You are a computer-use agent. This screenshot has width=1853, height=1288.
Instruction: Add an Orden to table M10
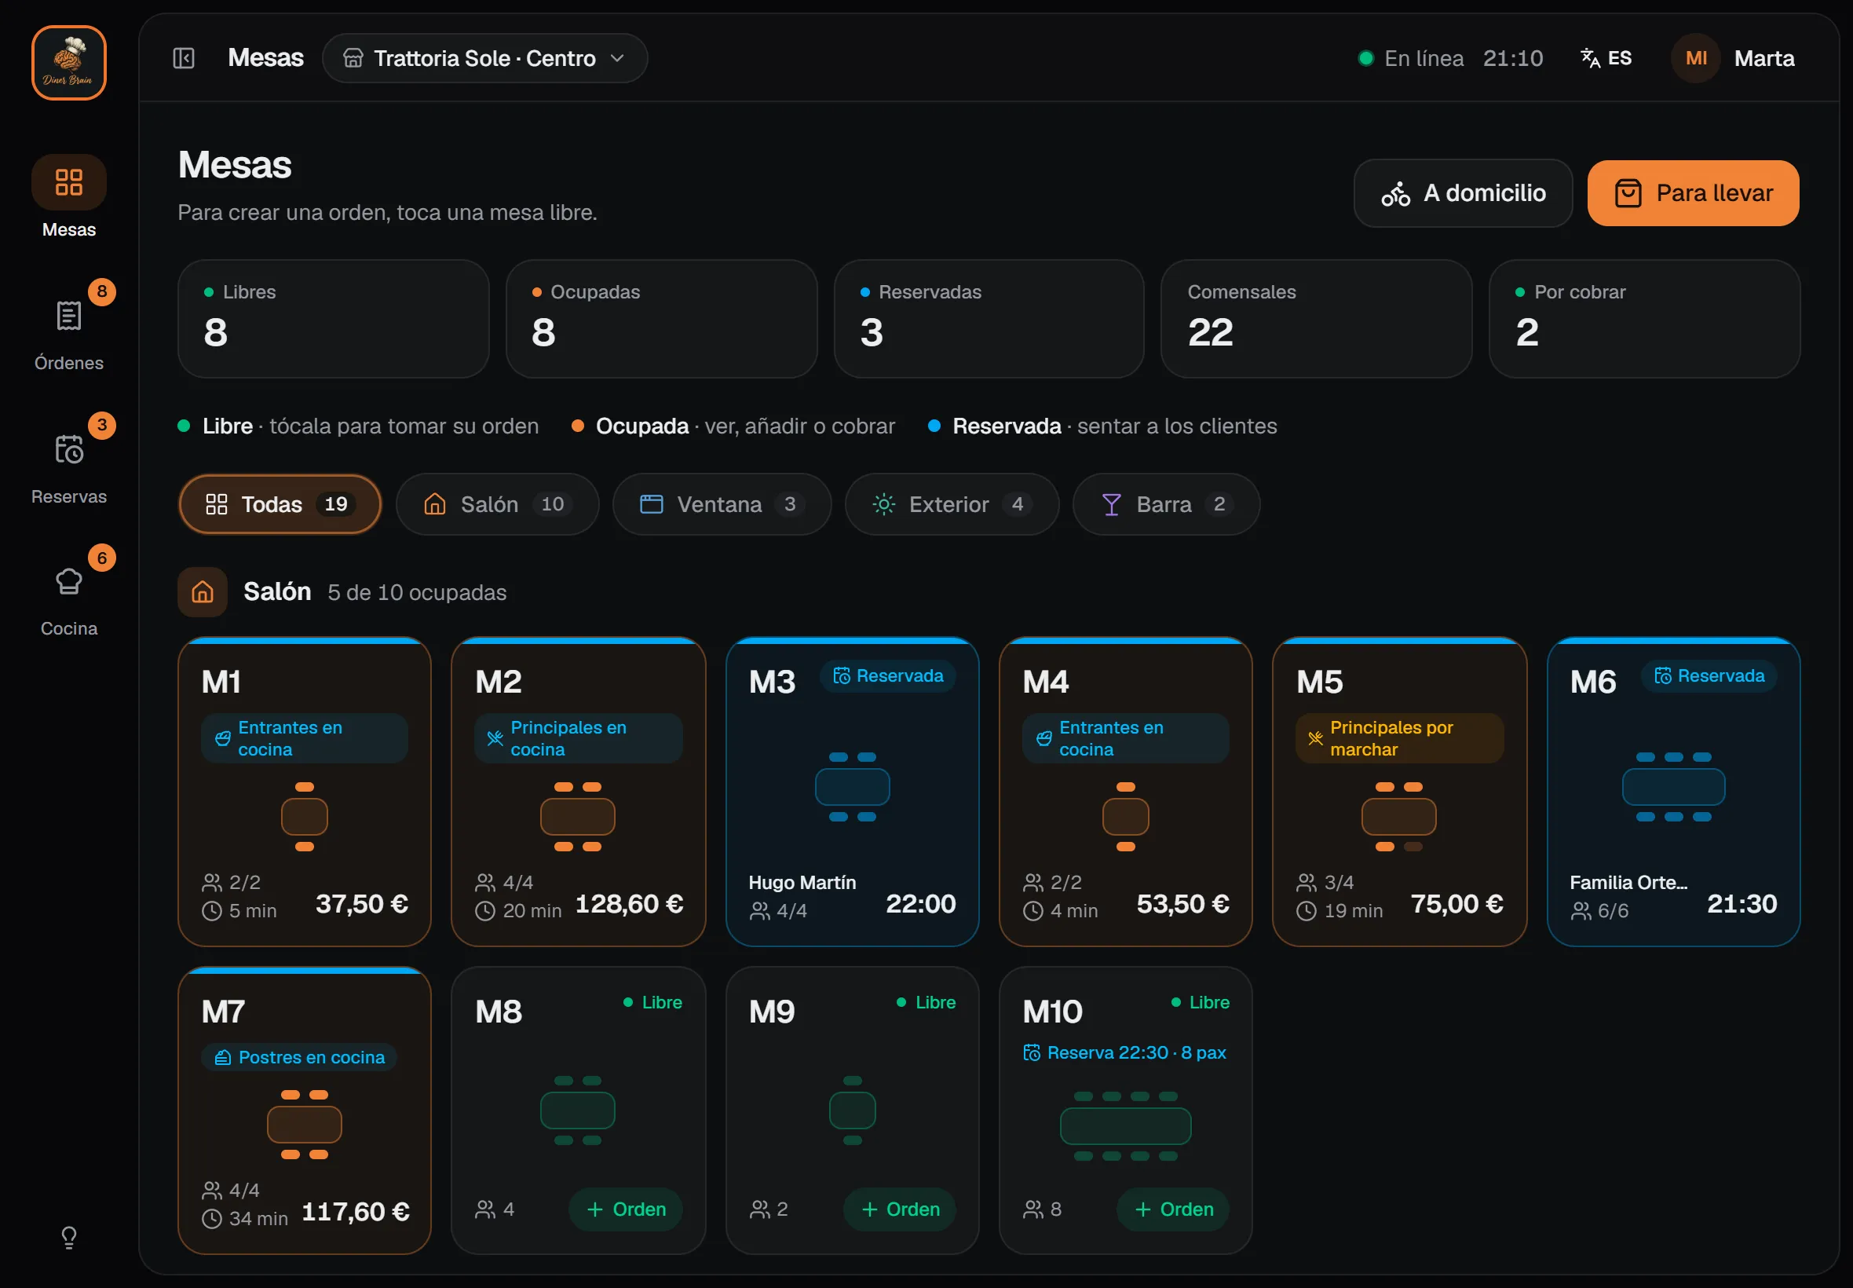coord(1174,1209)
